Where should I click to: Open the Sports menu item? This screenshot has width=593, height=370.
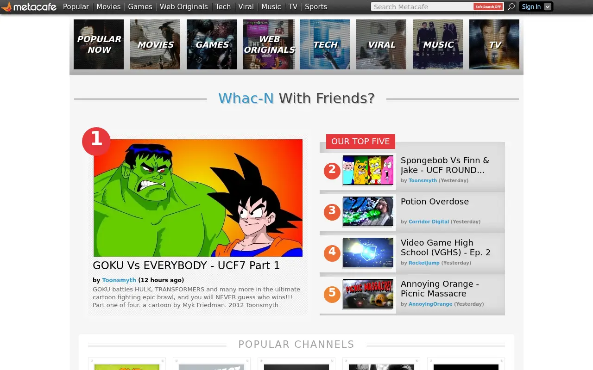(x=316, y=6)
